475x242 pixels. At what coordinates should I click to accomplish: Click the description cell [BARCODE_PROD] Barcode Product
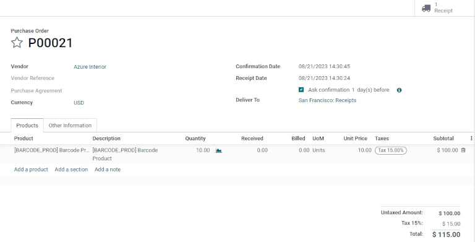[x=125, y=154]
